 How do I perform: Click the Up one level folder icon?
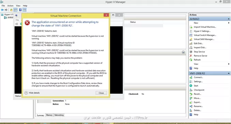(11, 10)
